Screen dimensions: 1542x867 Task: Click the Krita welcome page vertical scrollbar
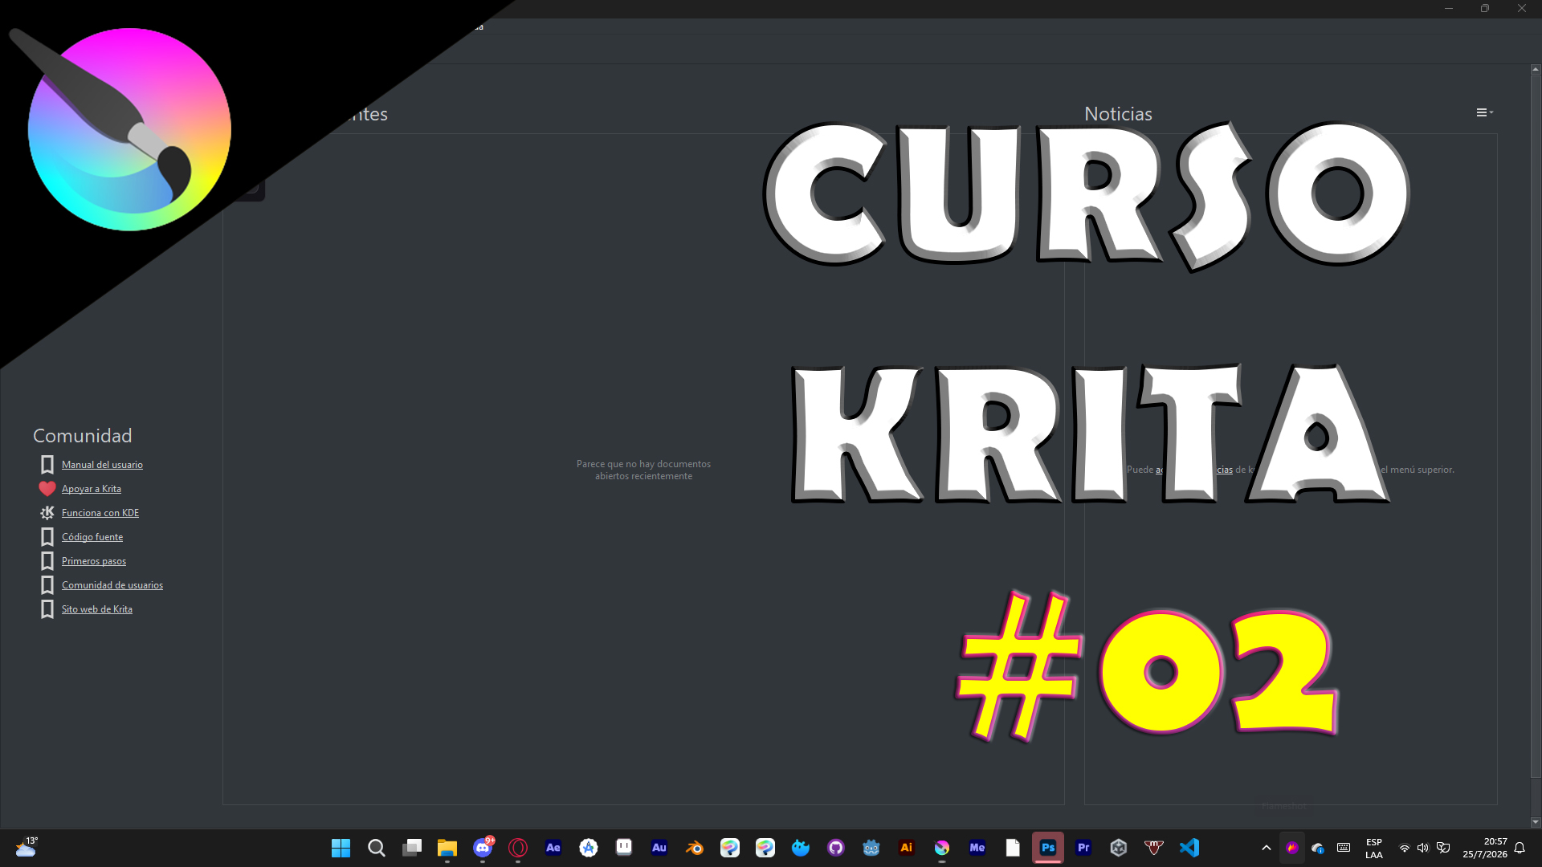click(1536, 425)
